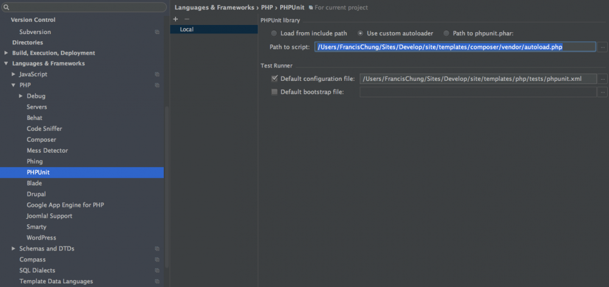Viewport: 609px width, 287px height.
Task: Click project-level icon beside Schemas and DTDs
Action: (157, 249)
